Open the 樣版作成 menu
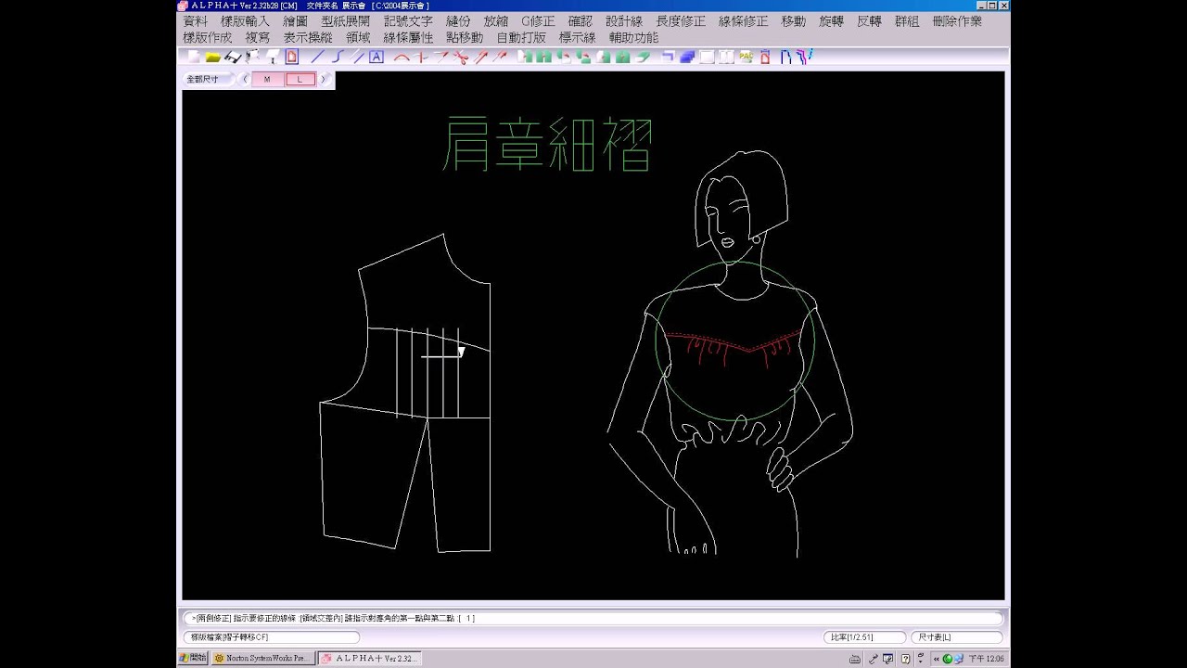 [208, 37]
